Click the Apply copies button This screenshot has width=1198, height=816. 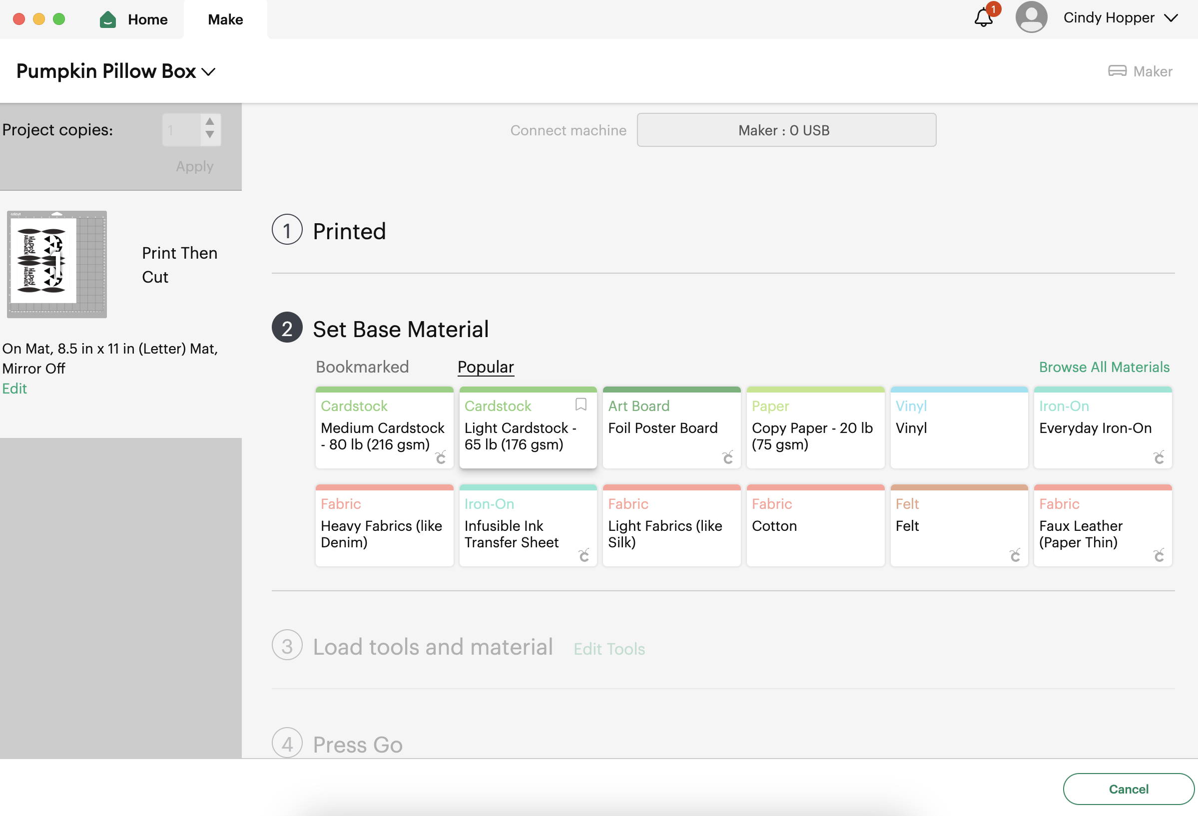pyautogui.click(x=194, y=166)
